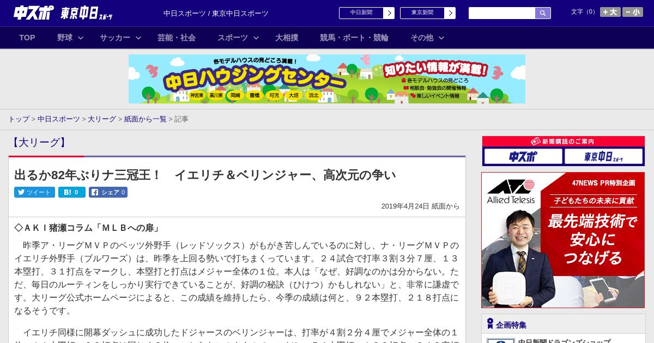Click the 新聞購読のご案内 sidebar banner heading
This screenshot has width=654, height=343.
(563, 141)
